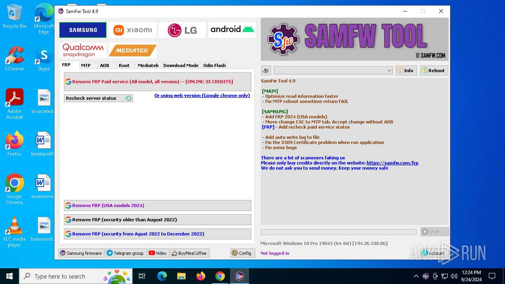Open the Telegram group button

coord(126,253)
